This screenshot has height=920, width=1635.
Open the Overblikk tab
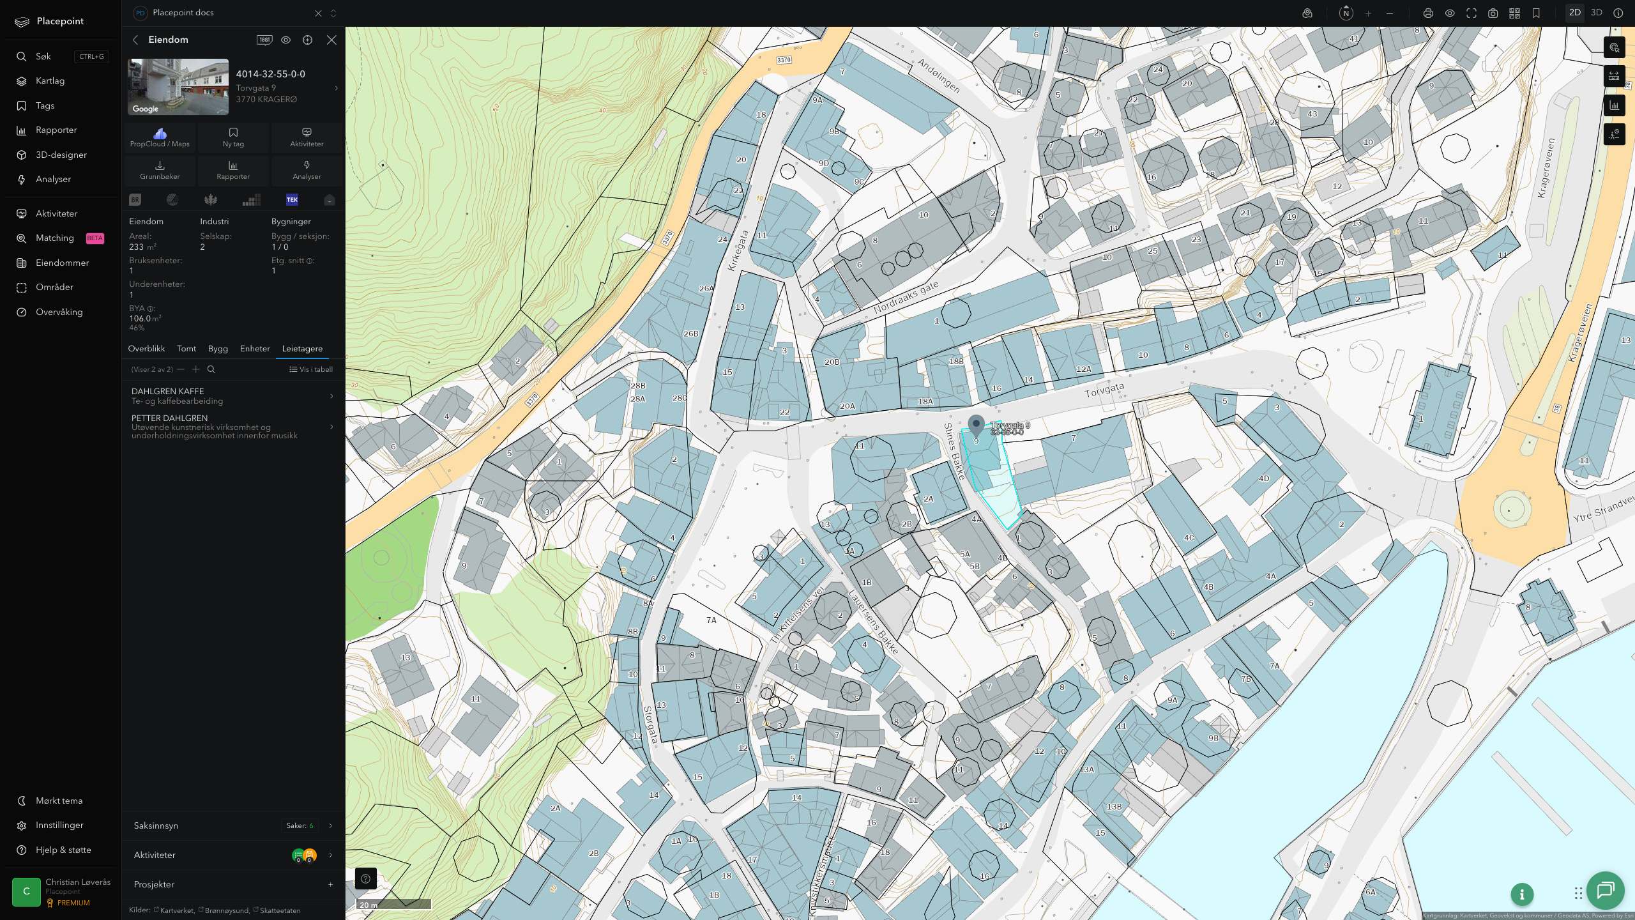click(x=146, y=348)
